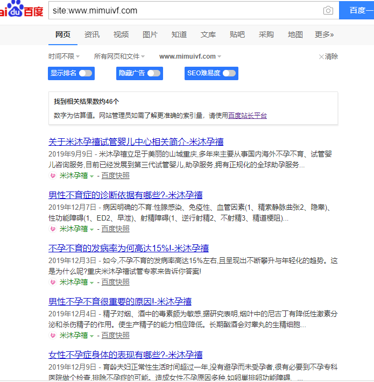374x382 pixels.
Task: Clear search filters with 清除
Action: pos(328,56)
